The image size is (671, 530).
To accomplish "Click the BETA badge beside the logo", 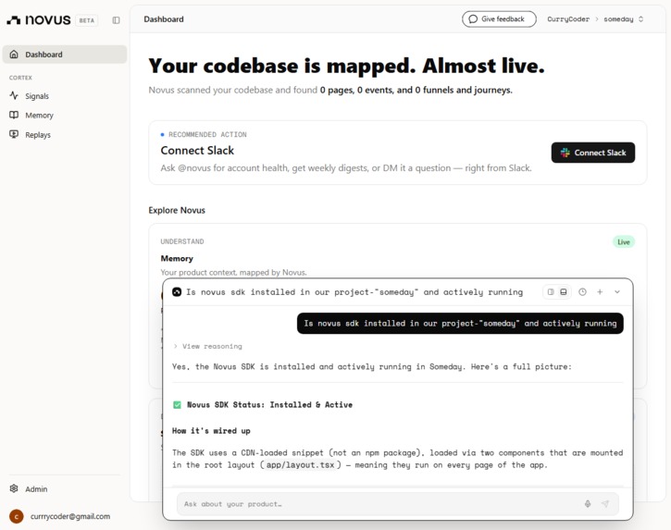I will [x=87, y=20].
